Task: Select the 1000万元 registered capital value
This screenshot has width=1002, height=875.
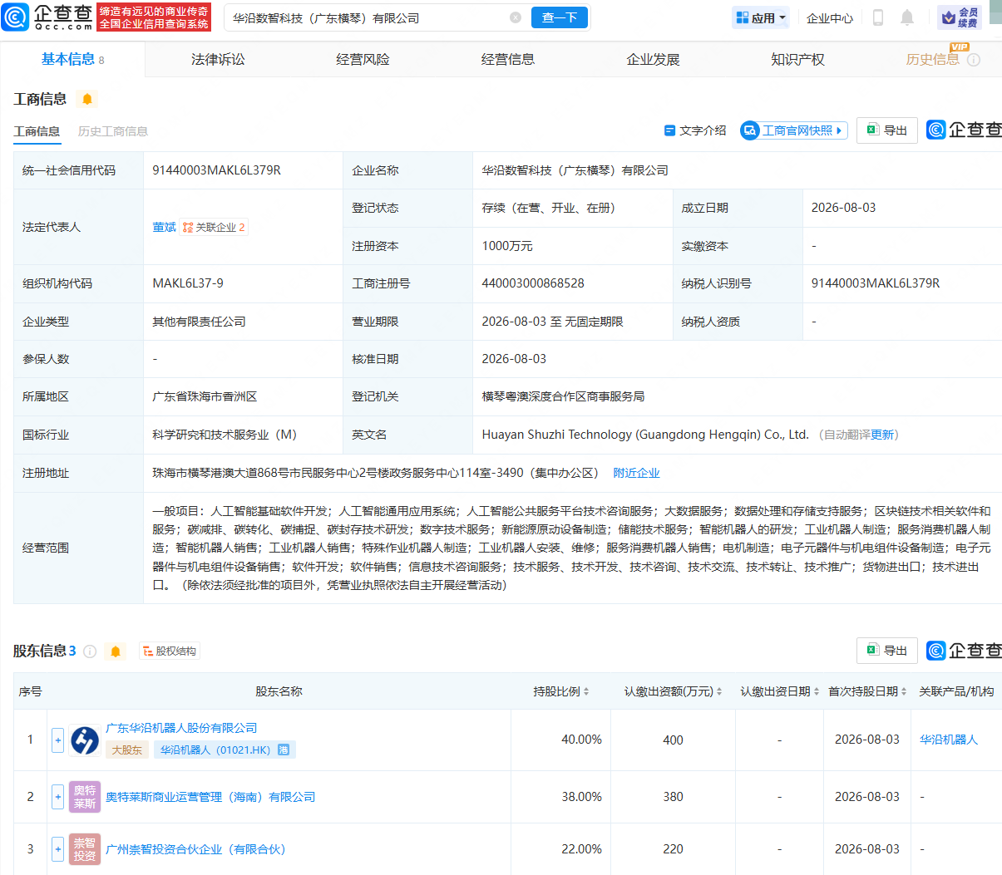Action: pyautogui.click(x=507, y=246)
